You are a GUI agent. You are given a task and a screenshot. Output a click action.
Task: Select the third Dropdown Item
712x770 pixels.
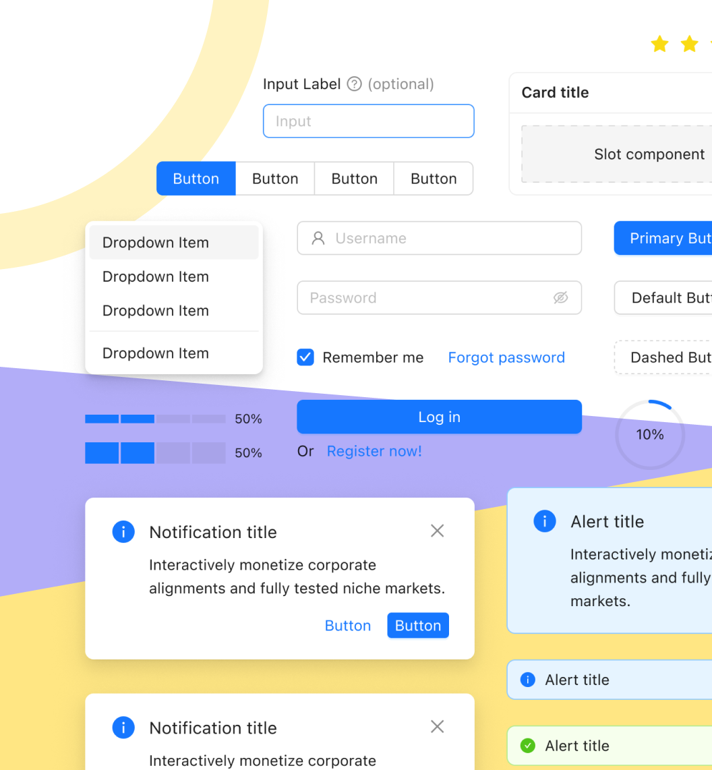156,311
